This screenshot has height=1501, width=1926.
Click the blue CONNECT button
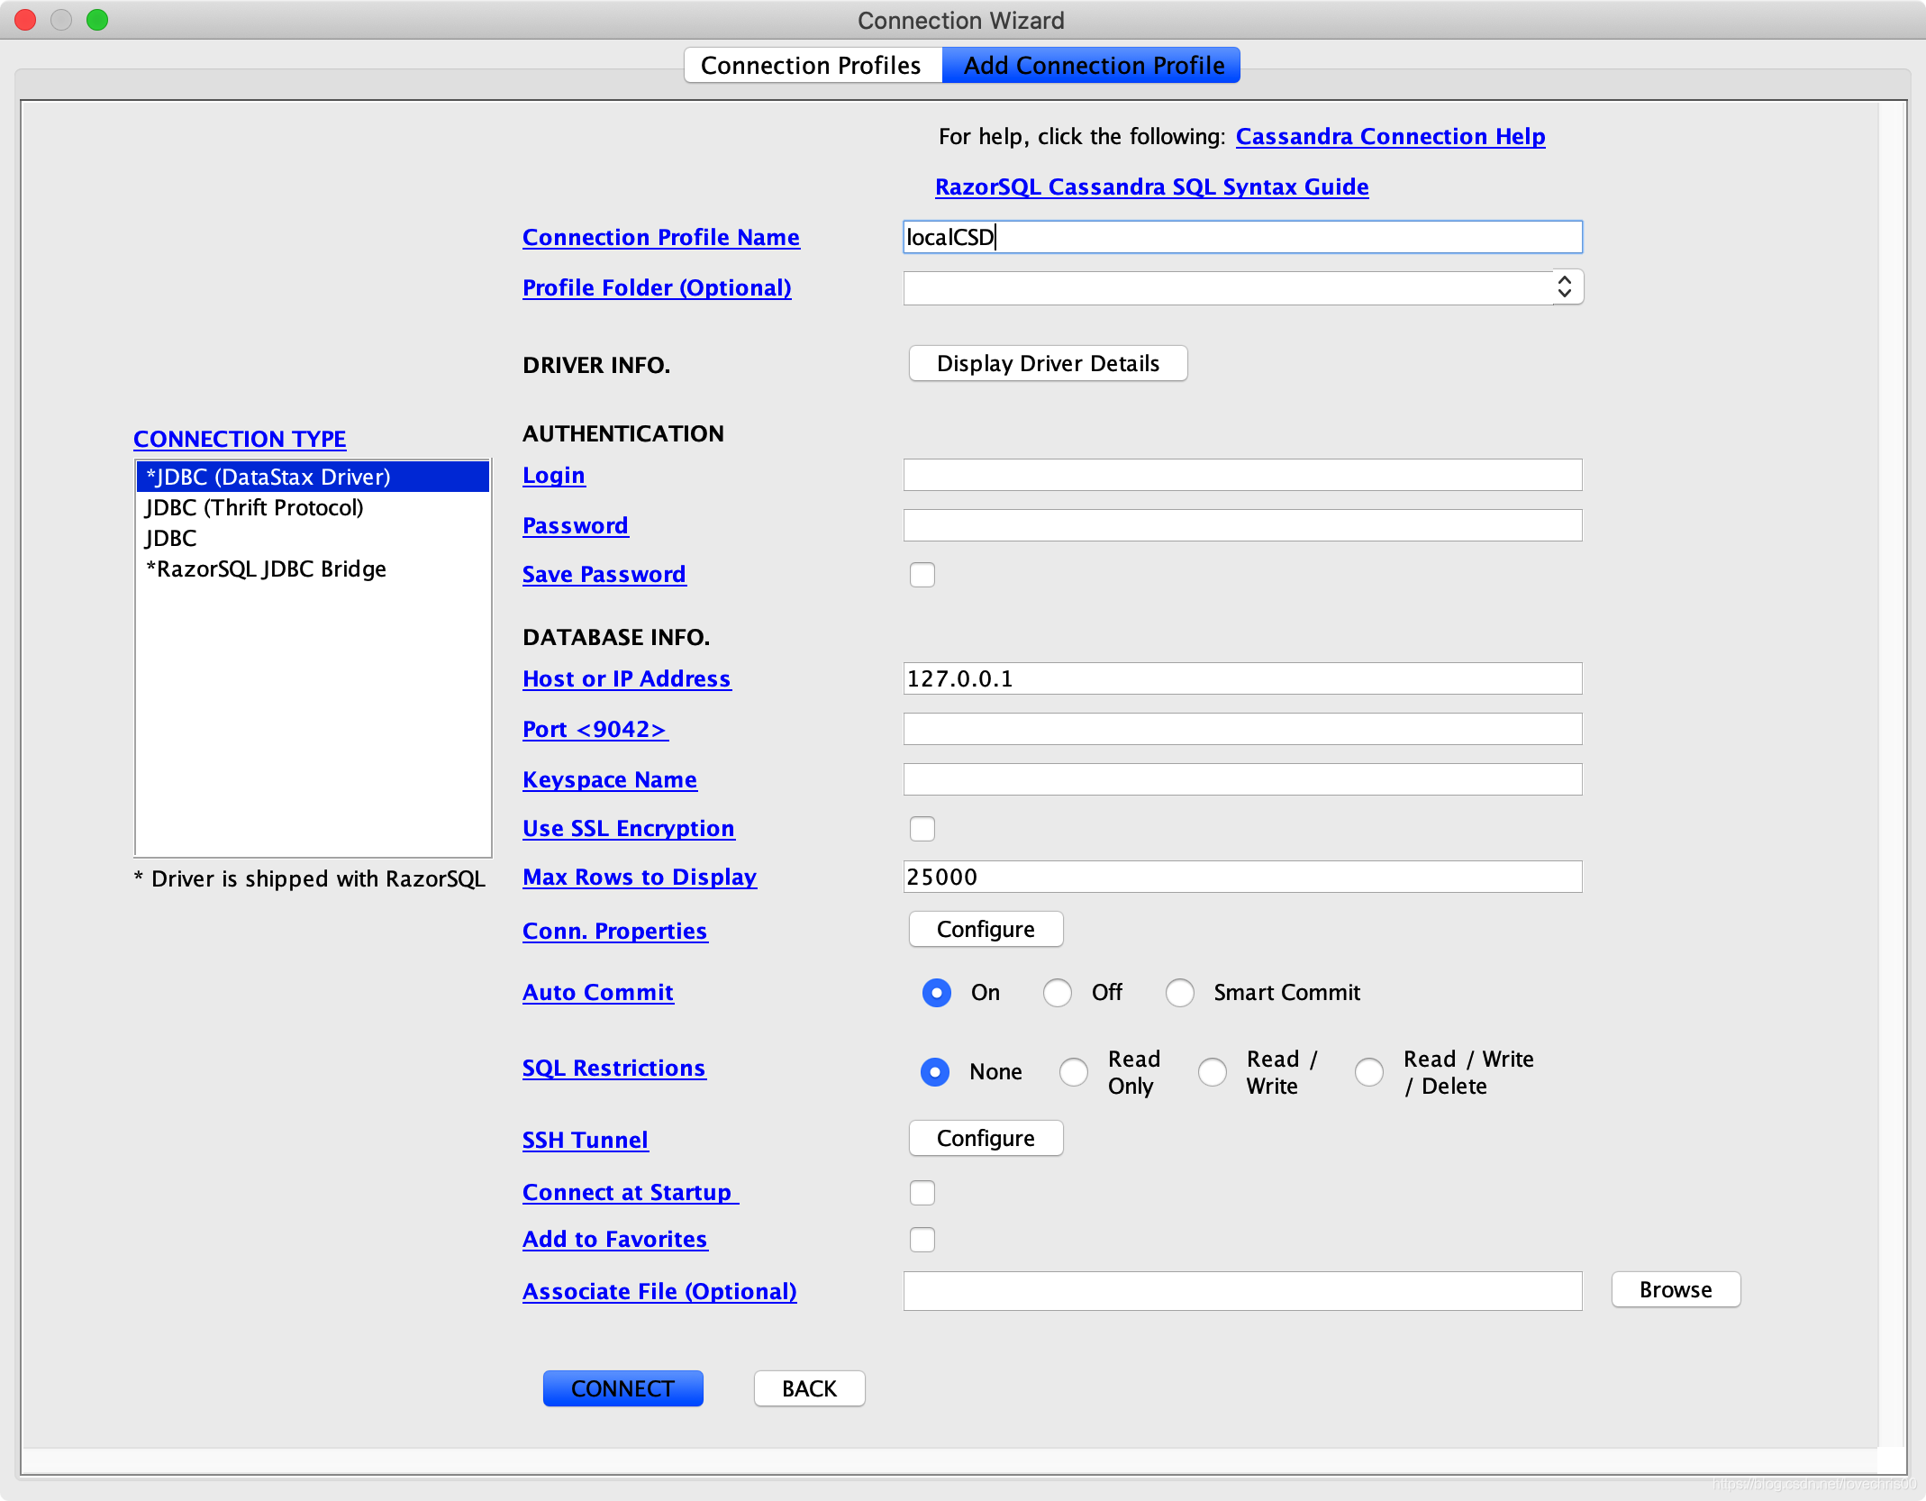[622, 1388]
